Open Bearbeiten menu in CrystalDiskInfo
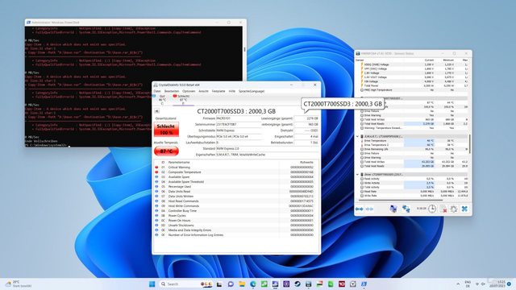The height and width of the screenshot is (290, 516). click(172, 91)
